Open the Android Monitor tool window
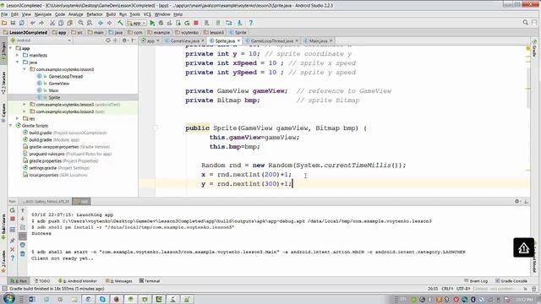Image resolution: width=541 pixels, height=304 pixels. point(77,281)
